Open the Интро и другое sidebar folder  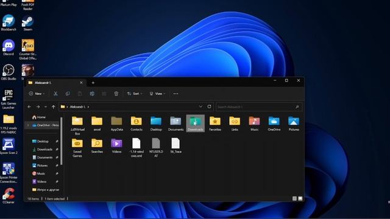46,190
